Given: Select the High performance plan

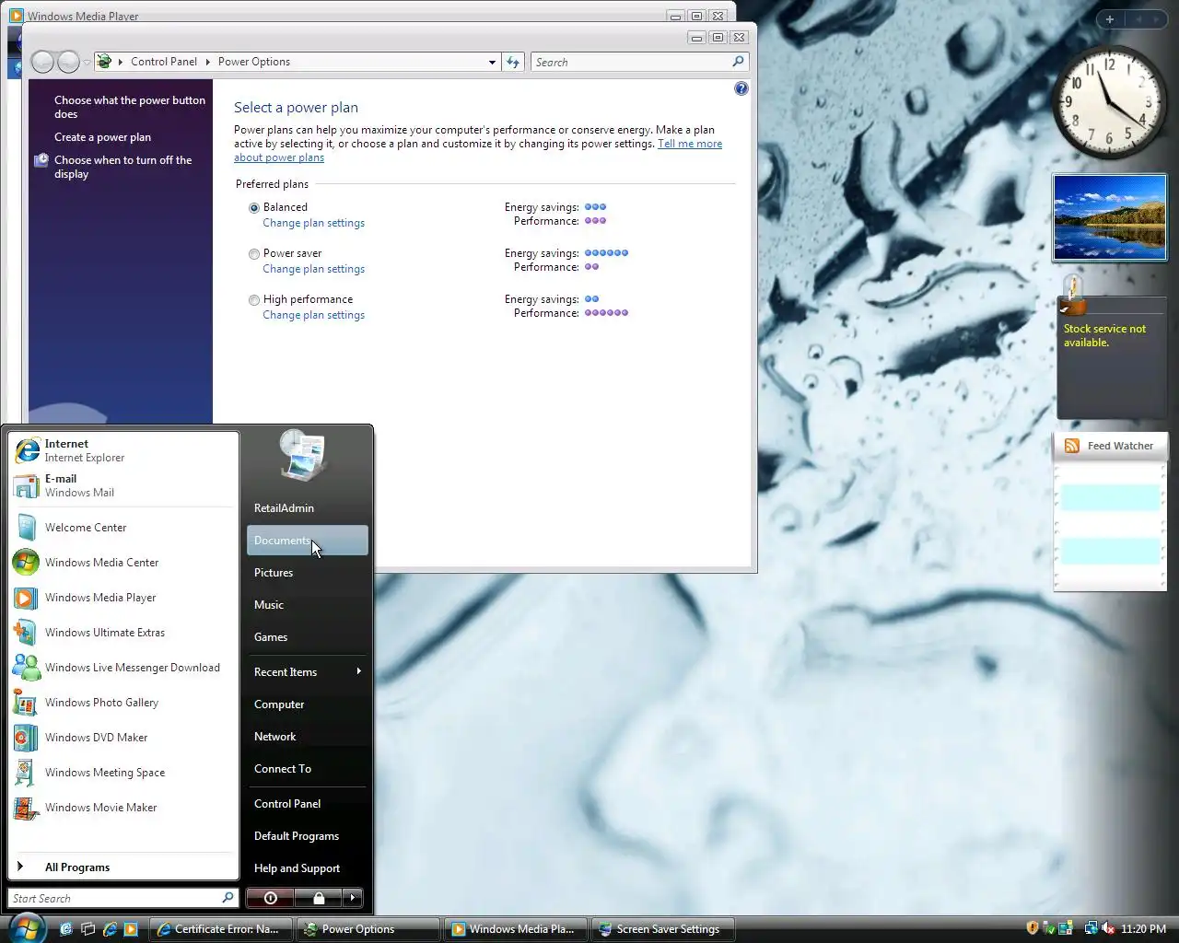Looking at the screenshot, I should pyautogui.click(x=254, y=300).
